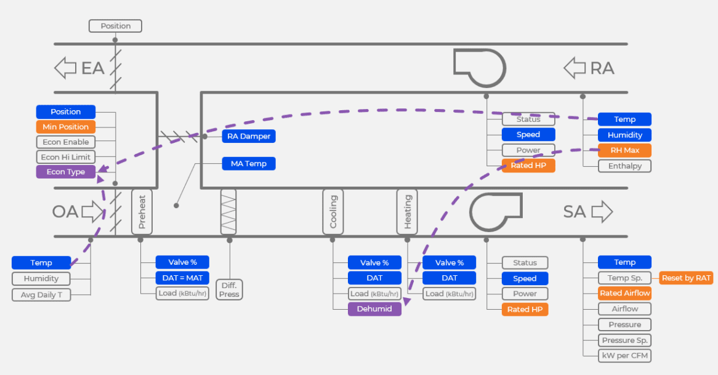Select the SA section label

pos(574,211)
